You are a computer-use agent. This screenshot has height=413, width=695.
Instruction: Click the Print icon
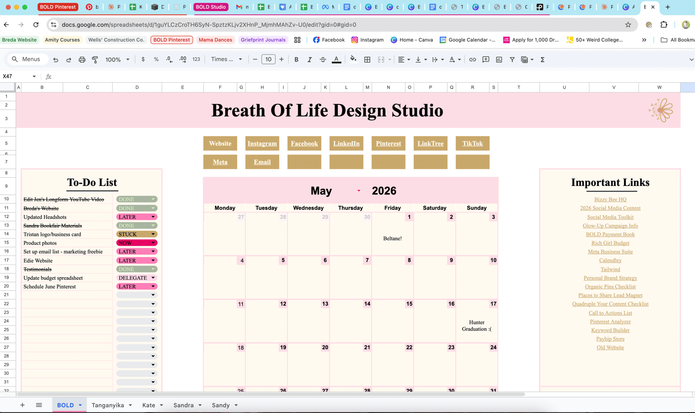click(x=82, y=60)
